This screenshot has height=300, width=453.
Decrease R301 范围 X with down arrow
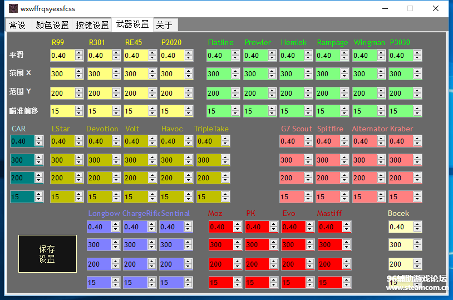(116, 76)
